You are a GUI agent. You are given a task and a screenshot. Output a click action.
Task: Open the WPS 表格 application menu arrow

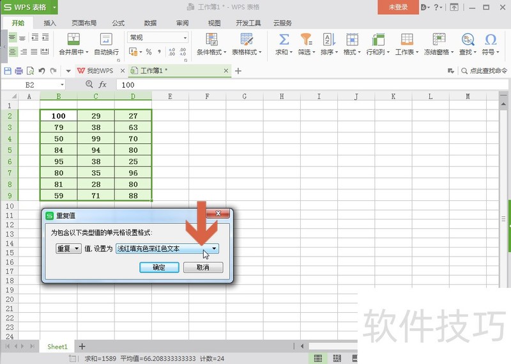click(x=54, y=7)
